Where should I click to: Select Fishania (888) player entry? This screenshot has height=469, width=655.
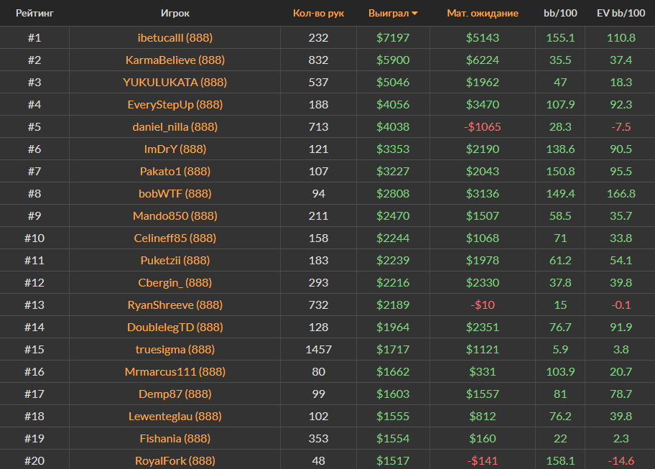(175, 438)
